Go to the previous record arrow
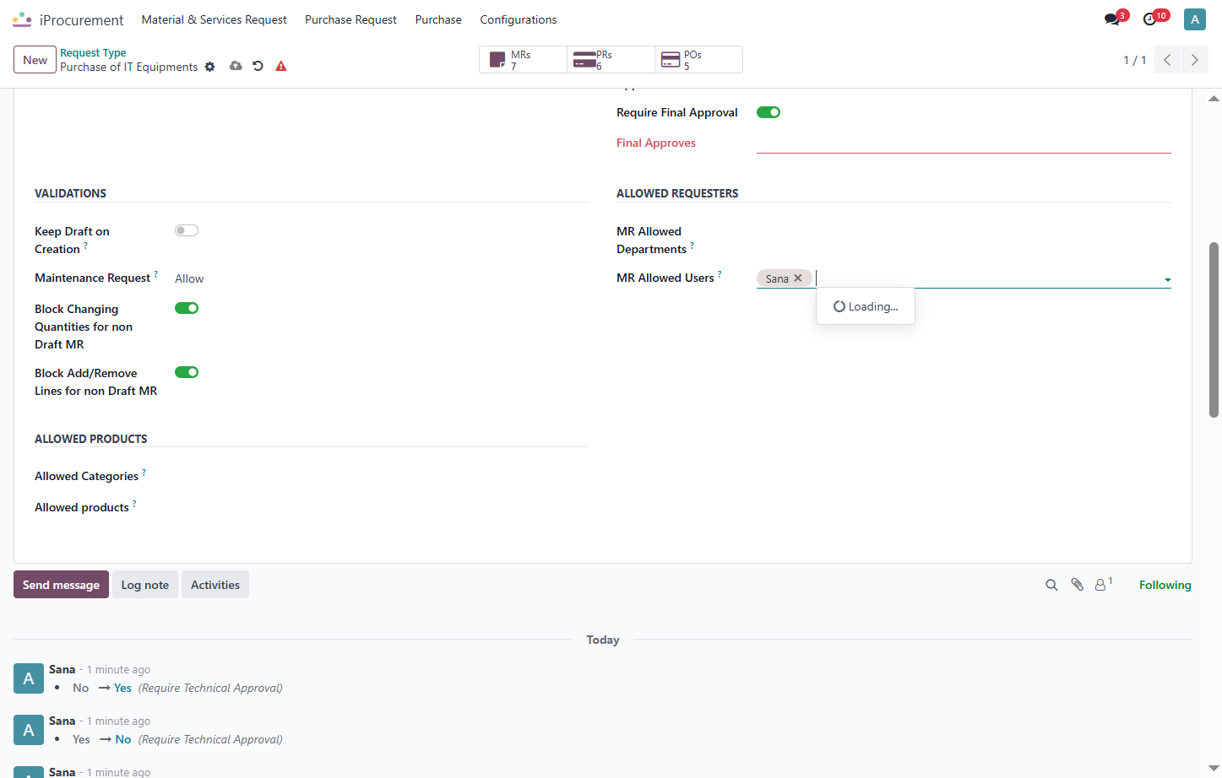The height and width of the screenshot is (778, 1222). tap(1167, 60)
